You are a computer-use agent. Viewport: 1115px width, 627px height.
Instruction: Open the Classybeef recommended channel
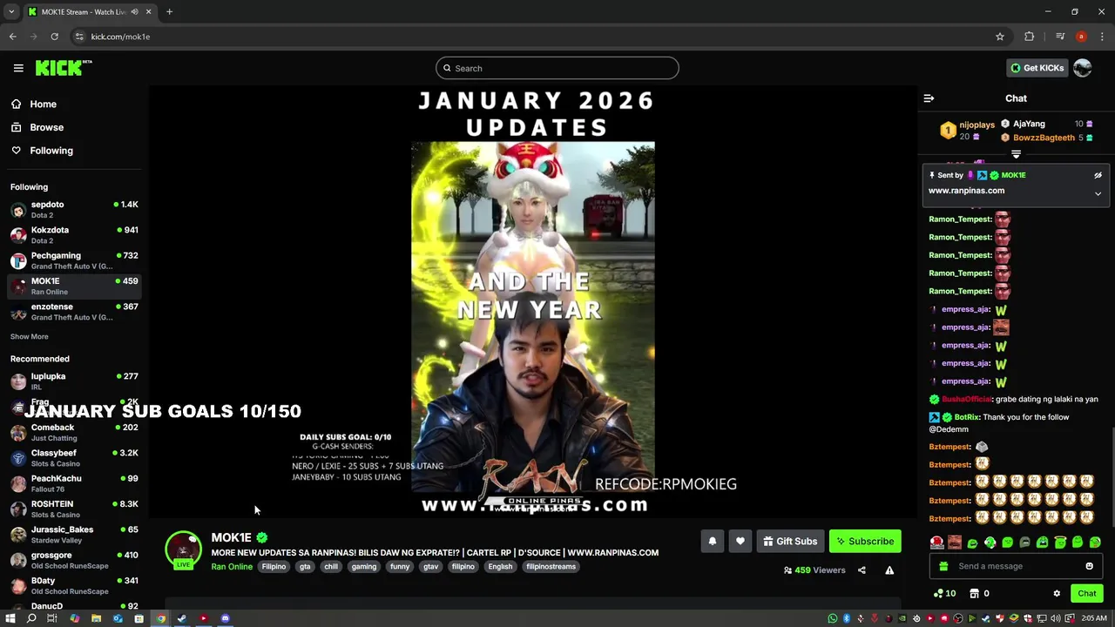point(74,457)
